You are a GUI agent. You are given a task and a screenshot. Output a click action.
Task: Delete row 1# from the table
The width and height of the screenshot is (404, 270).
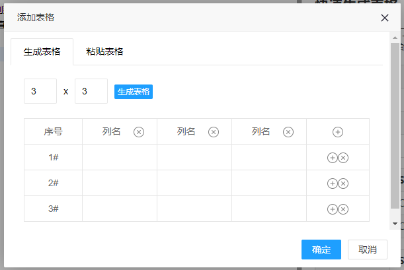[x=343, y=158]
